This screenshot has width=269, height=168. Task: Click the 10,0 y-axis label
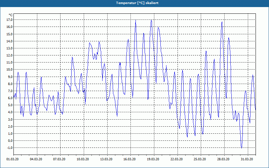[10, 70]
